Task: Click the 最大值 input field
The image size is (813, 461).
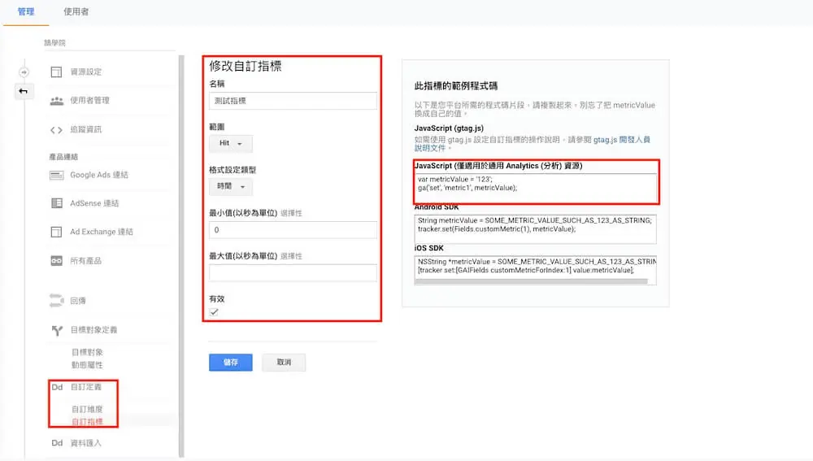Action: pos(293,272)
